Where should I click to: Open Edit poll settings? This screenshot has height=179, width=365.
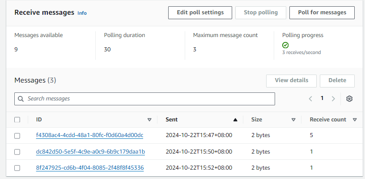click(200, 12)
